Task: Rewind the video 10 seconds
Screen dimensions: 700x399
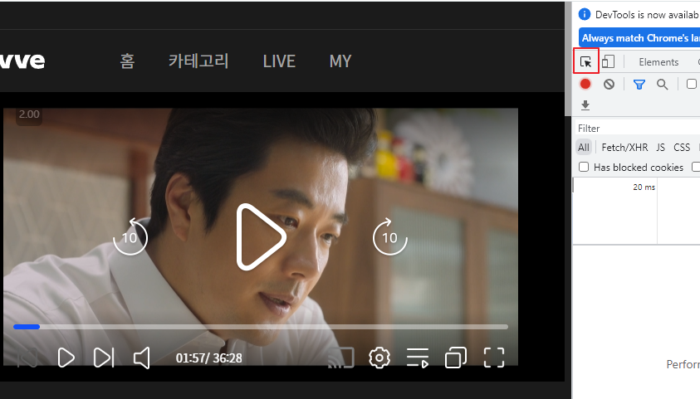Action: tap(130, 236)
